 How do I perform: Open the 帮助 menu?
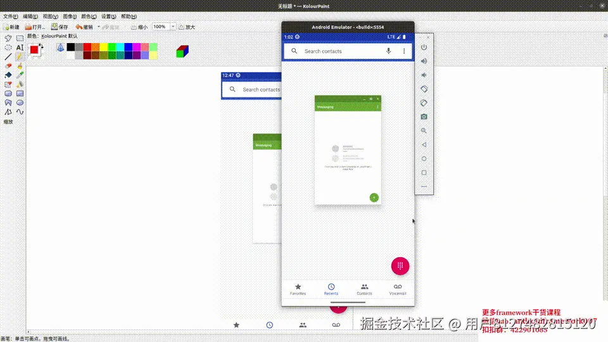point(129,16)
